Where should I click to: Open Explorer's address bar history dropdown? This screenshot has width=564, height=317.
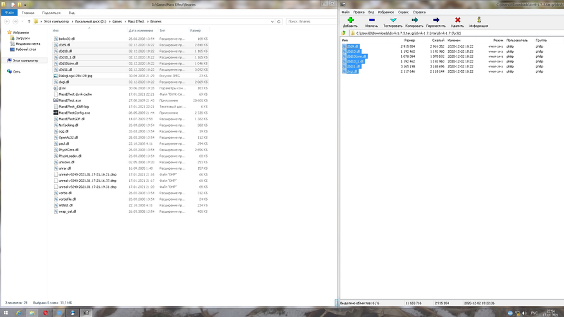pyautogui.click(x=272, y=22)
